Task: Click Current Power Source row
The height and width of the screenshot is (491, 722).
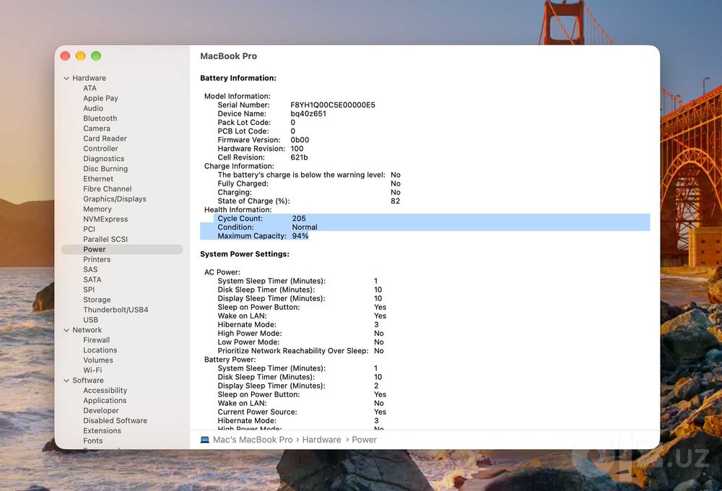Action: [x=302, y=412]
